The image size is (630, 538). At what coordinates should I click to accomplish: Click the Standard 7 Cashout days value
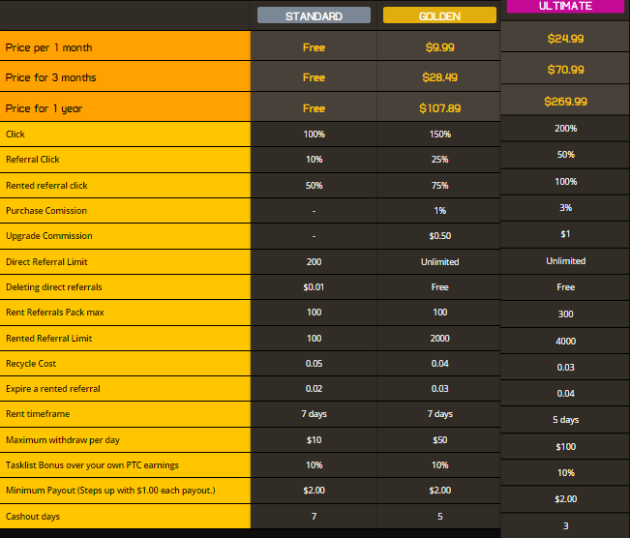point(314,517)
